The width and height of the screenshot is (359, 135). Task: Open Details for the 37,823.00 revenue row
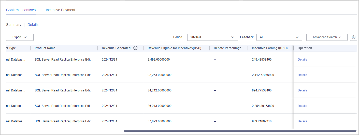pyautogui.click(x=302, y=121)
